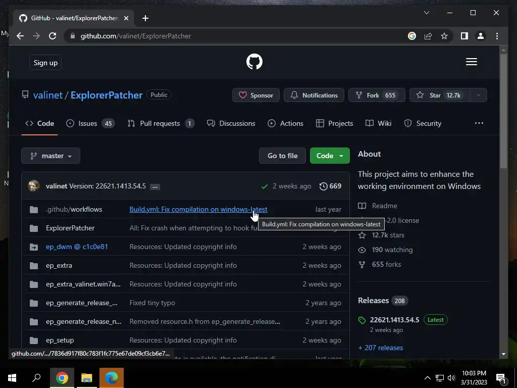Open the green check build status
This screenshot has width=517, height=388.
click(264, 186)
